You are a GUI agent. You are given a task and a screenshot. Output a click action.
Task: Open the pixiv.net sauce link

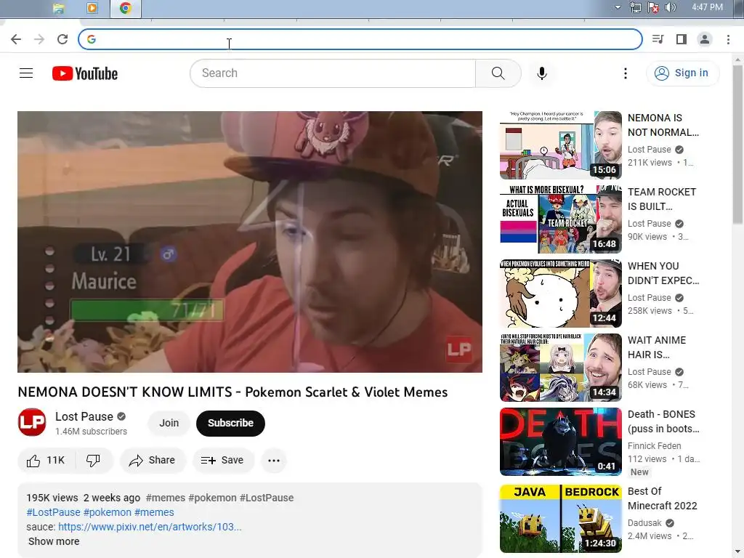[x=150, y=527]
